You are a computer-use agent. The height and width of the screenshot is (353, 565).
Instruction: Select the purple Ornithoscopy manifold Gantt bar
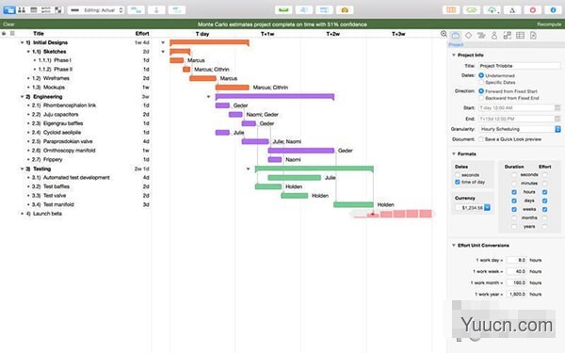click(301, 151)
